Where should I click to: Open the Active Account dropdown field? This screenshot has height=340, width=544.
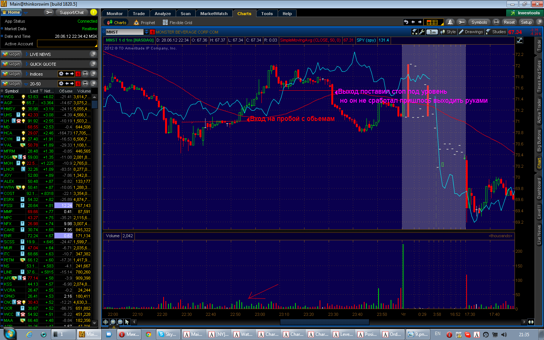[67, 44]
